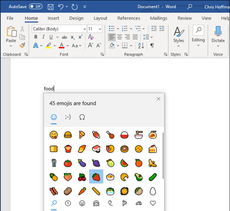Viewport: 230px width, 211px height.
Task: Switch to the References tab
Action: (x=129, y=18)
